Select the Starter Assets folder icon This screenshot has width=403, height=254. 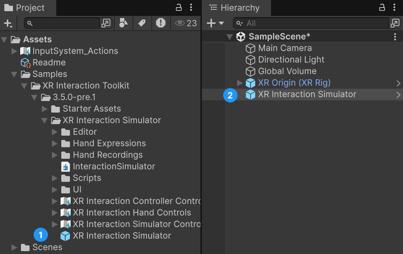(56, 109)
